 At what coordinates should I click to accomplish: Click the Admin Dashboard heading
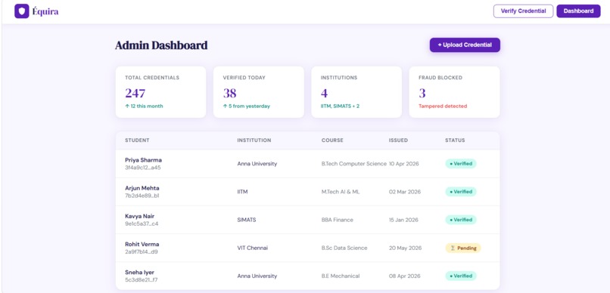[161, 45]
